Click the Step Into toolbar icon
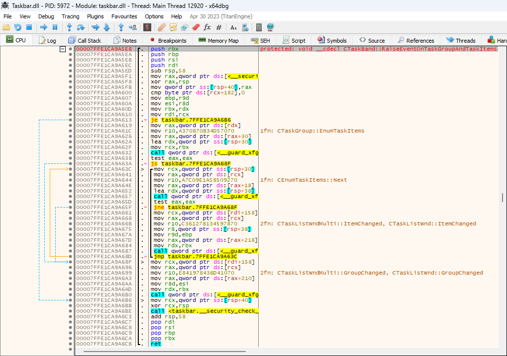507x356 pixels. point(69,27)
